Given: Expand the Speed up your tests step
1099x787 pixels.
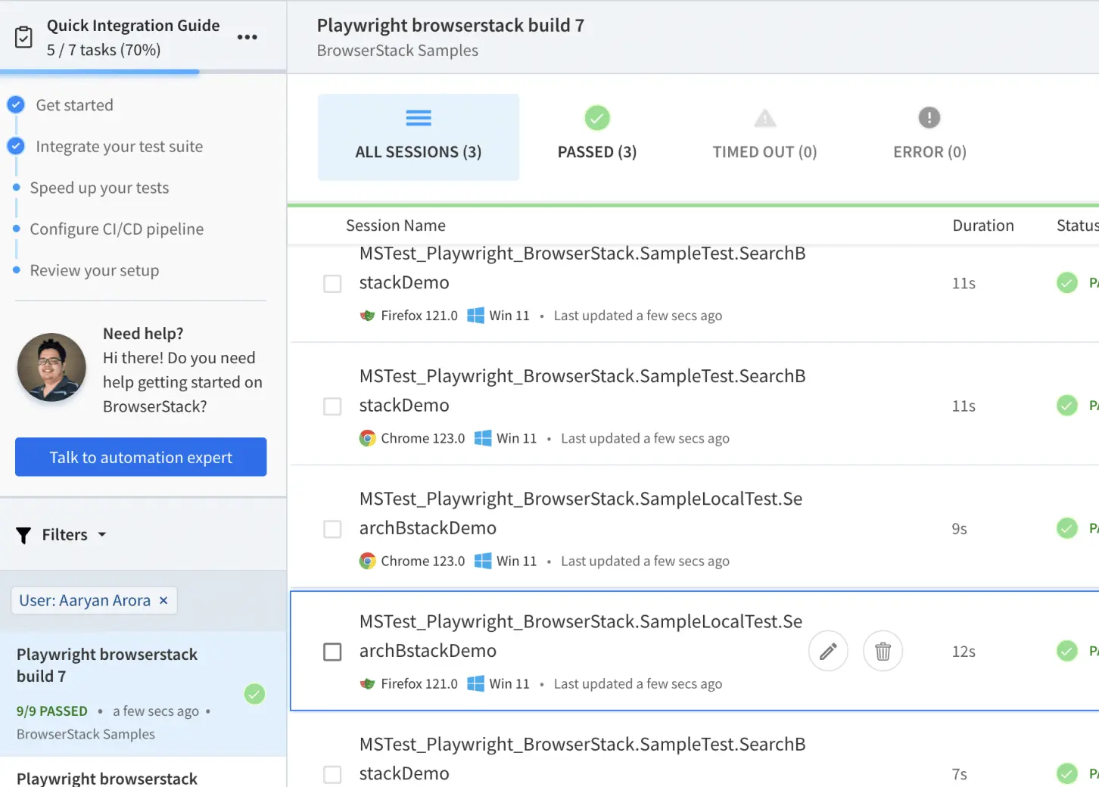Looking at the screenshot, I should pos(99,188).
